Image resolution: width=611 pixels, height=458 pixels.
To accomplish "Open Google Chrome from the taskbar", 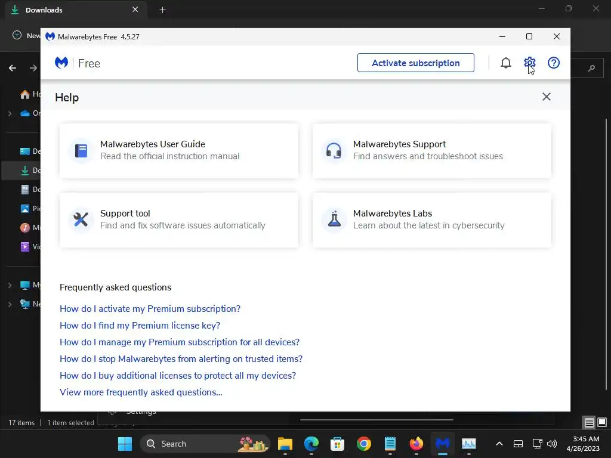I will (363, 444).
